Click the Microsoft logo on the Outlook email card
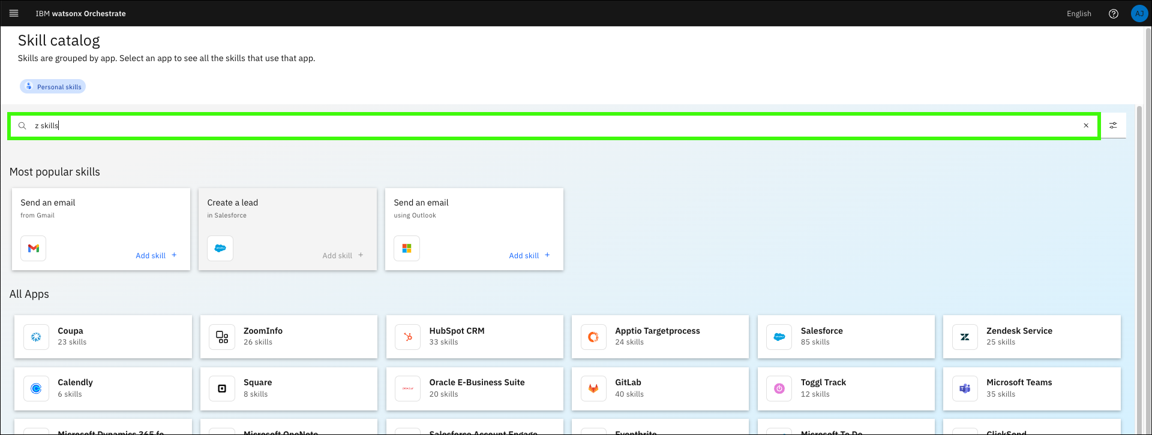Image resolution: width=1152 pixels, height=435 pixels. pos(407,249)
